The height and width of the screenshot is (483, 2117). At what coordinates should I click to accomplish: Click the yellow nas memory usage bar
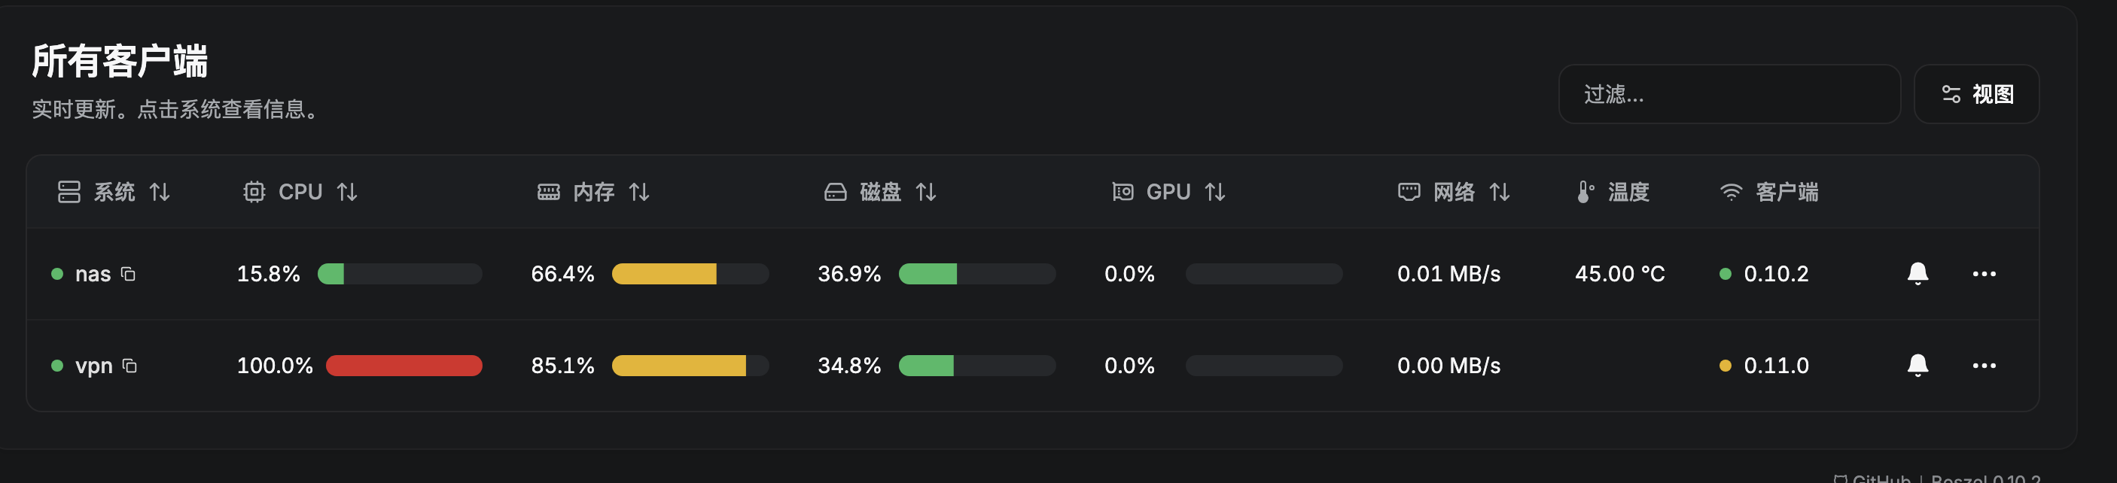pos(664,274)
